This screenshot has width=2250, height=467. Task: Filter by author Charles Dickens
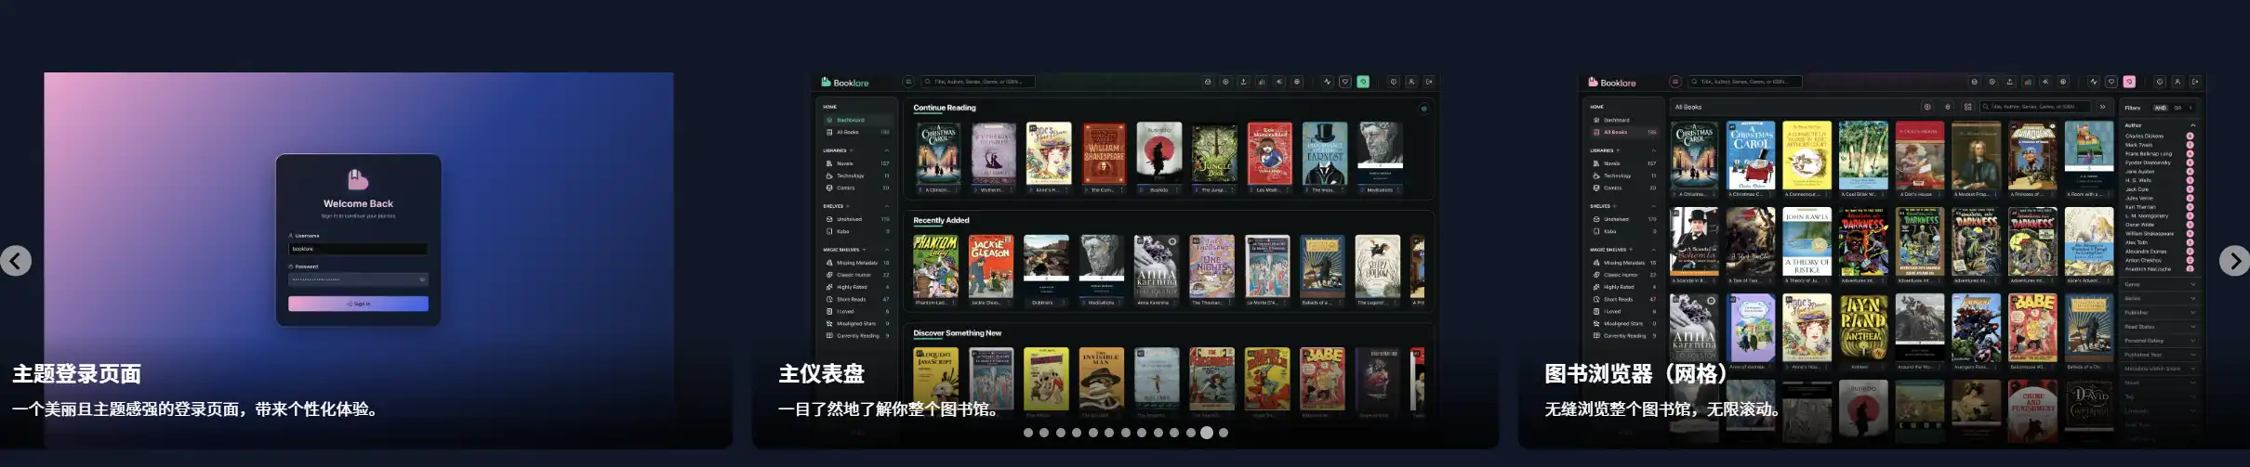pos(2144,136)
